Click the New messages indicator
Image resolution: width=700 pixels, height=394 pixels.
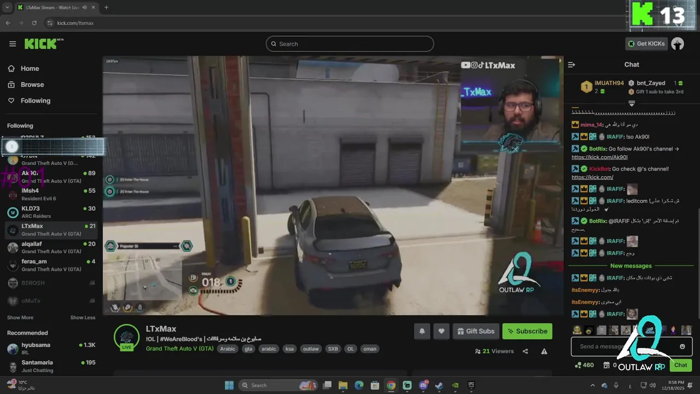tap(631, 266)
